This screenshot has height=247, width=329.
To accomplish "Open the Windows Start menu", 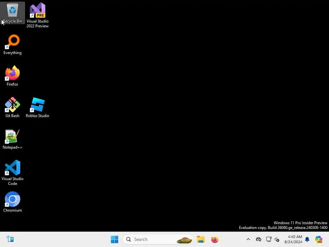I will 114,239.
